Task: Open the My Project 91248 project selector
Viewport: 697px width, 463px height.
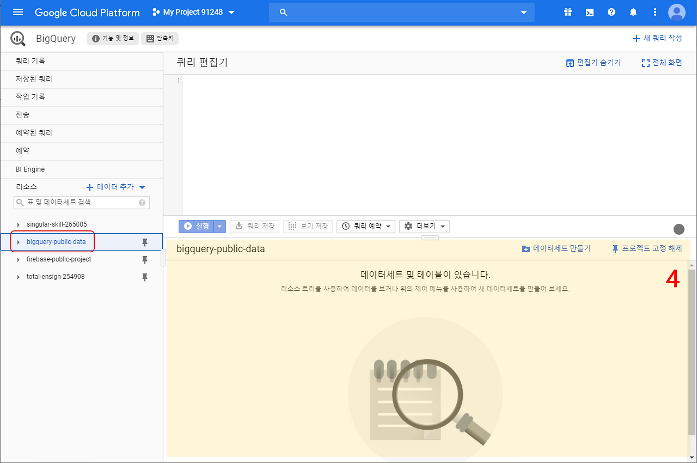Action: (193, 12)
